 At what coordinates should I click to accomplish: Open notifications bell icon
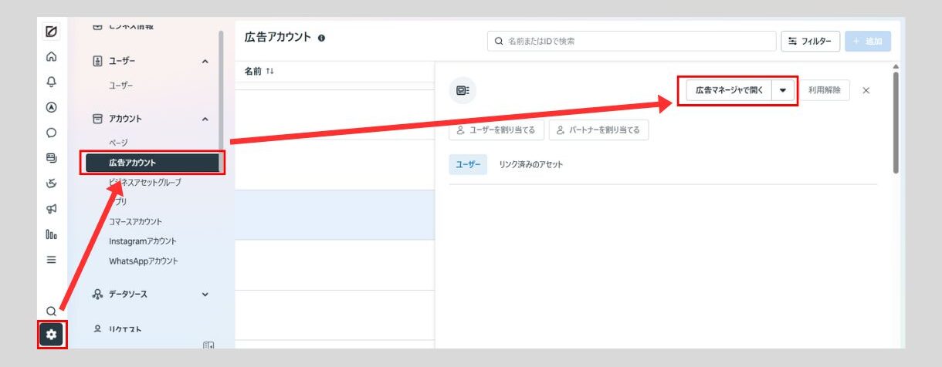52,82
